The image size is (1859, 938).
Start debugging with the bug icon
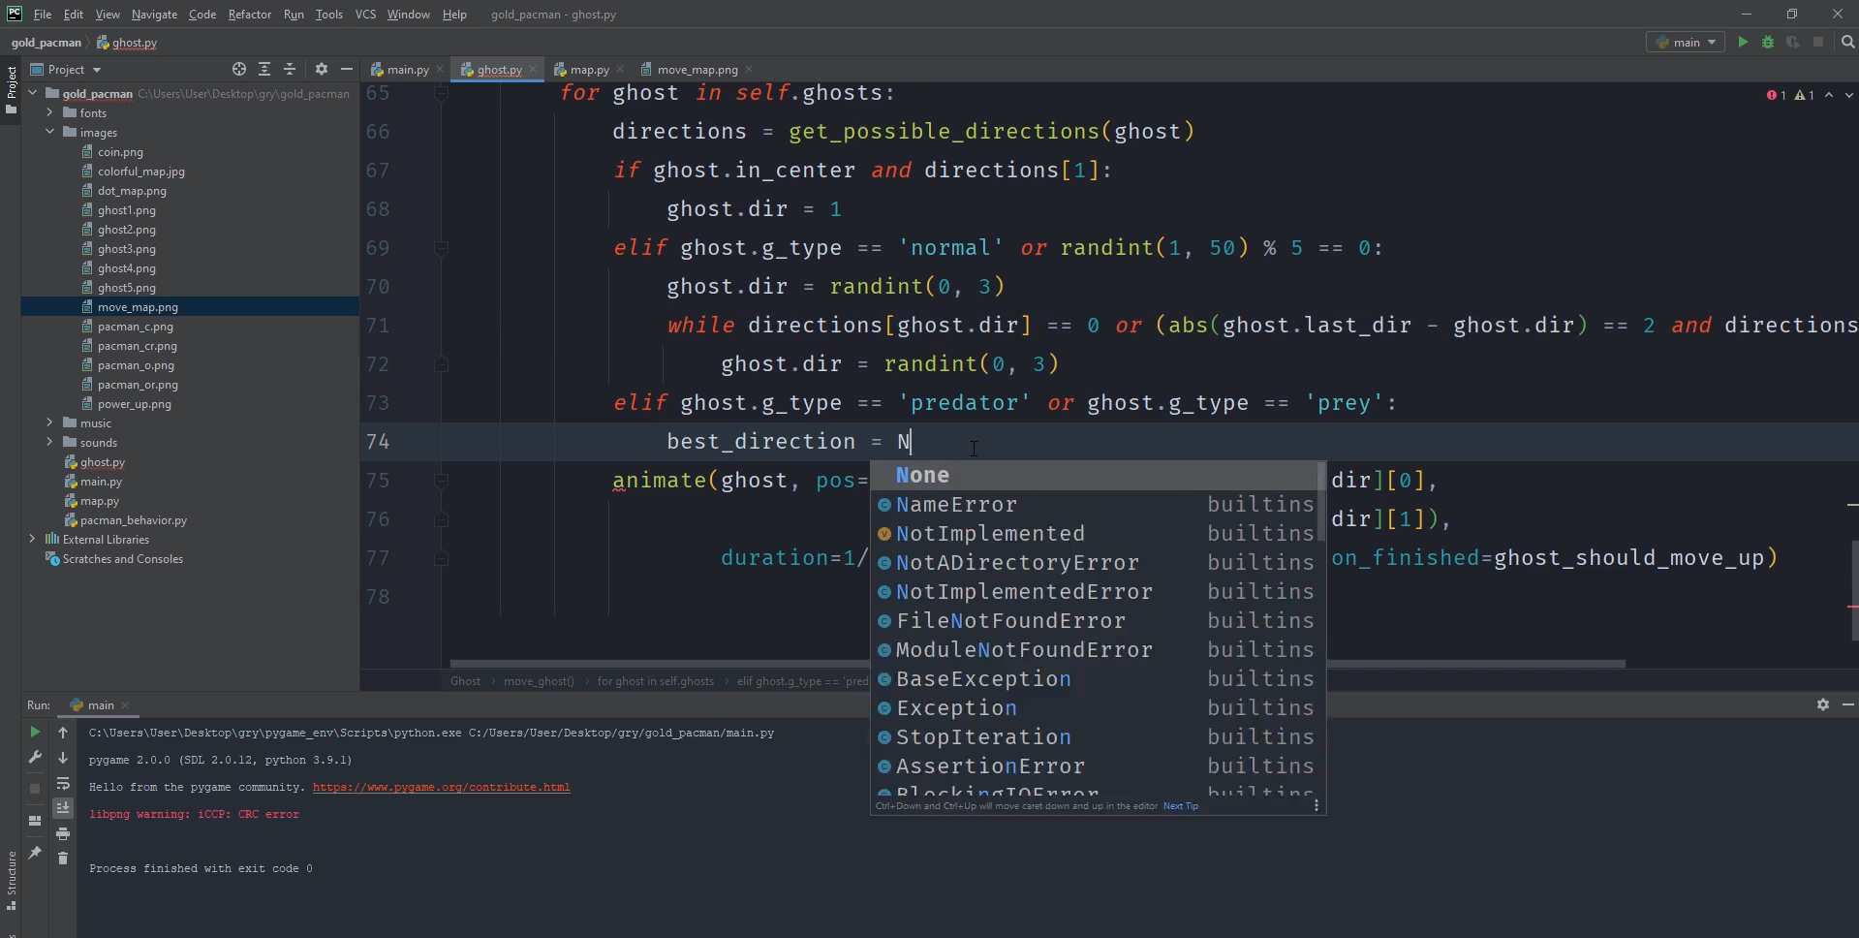1768,42
